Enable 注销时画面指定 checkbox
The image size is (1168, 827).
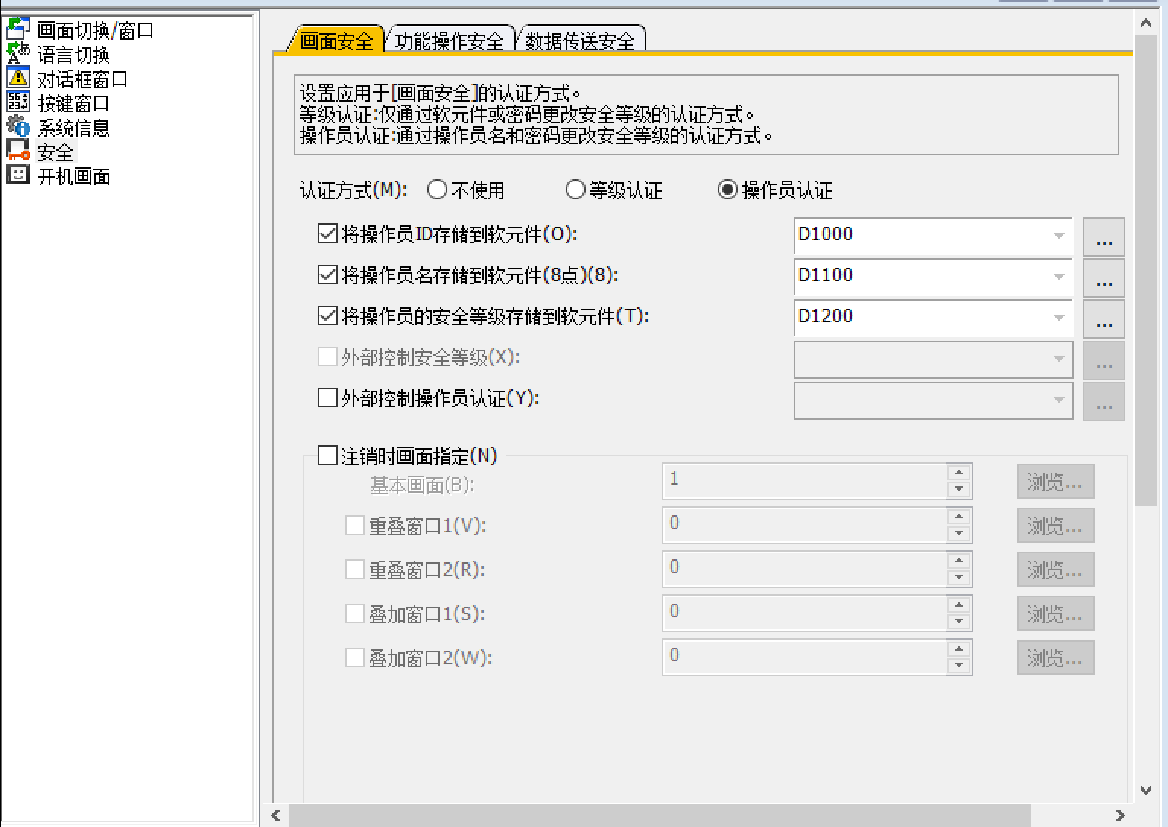(327, 456)
